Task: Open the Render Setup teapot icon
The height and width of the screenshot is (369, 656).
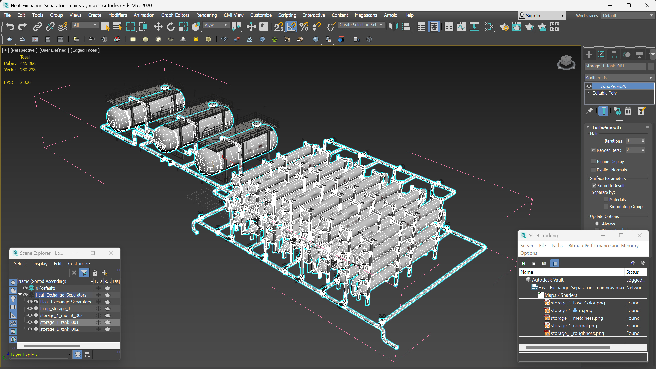Action: pos(504,27)
